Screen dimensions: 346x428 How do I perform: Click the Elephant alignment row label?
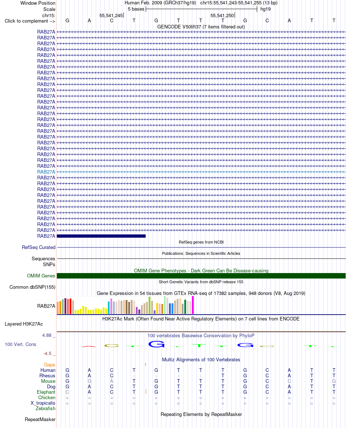[x=46, y=392]
